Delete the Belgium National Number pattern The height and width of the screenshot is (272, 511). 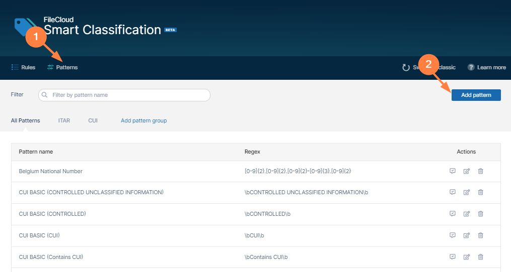[480, 171]
